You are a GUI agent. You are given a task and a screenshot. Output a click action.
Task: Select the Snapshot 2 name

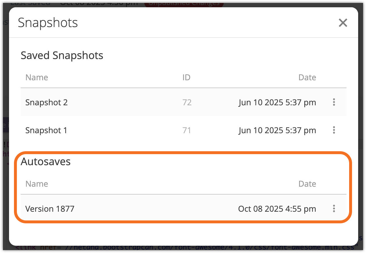tap(47, 102)
